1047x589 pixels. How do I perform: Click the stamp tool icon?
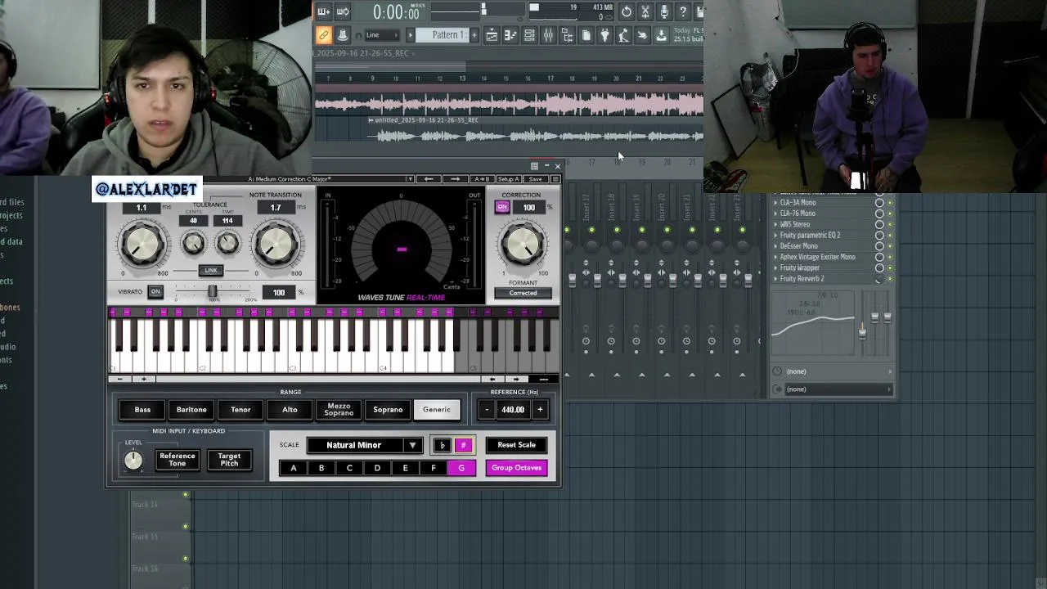pos(342,35)
